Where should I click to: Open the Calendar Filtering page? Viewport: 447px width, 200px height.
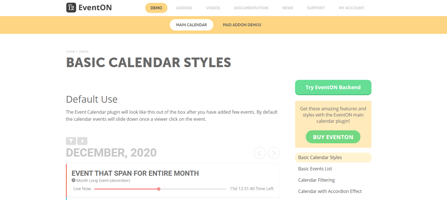tap(316, 180)
